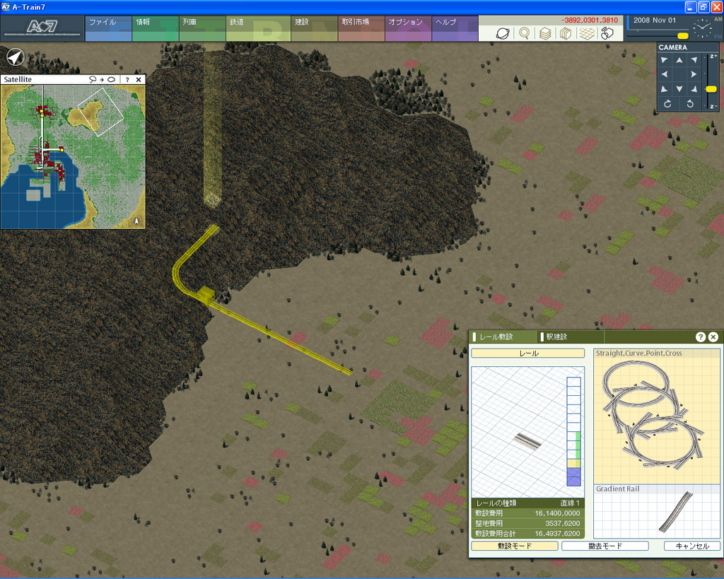Click the レール button

coord(527,353)
